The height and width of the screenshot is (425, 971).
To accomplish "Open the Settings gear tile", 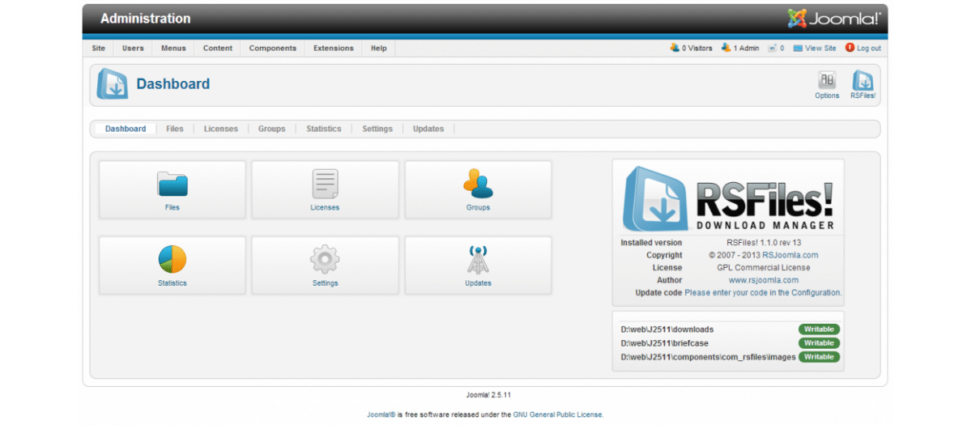I will click(x=324, y=266).
